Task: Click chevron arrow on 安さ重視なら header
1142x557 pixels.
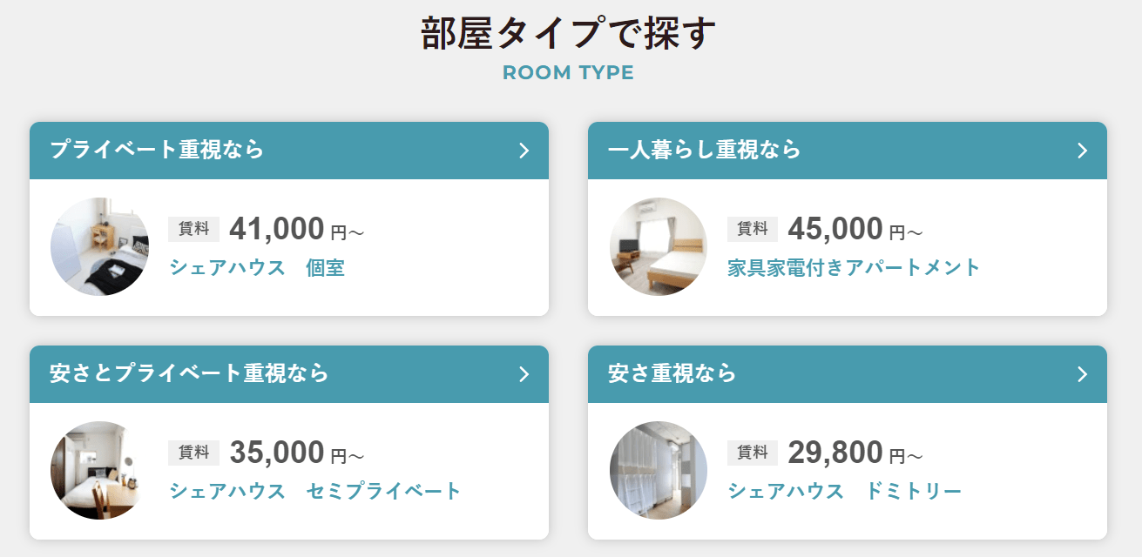Action: coord(1083,374)
